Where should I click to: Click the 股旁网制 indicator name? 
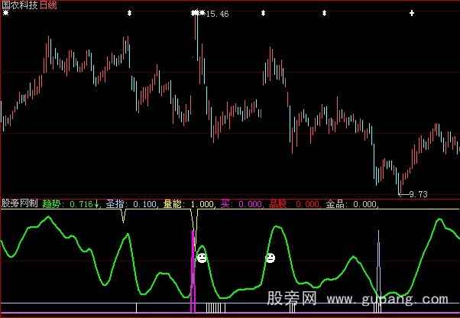click(20, 204)
